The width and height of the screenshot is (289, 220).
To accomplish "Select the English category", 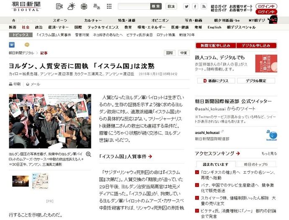I will 214,27.
